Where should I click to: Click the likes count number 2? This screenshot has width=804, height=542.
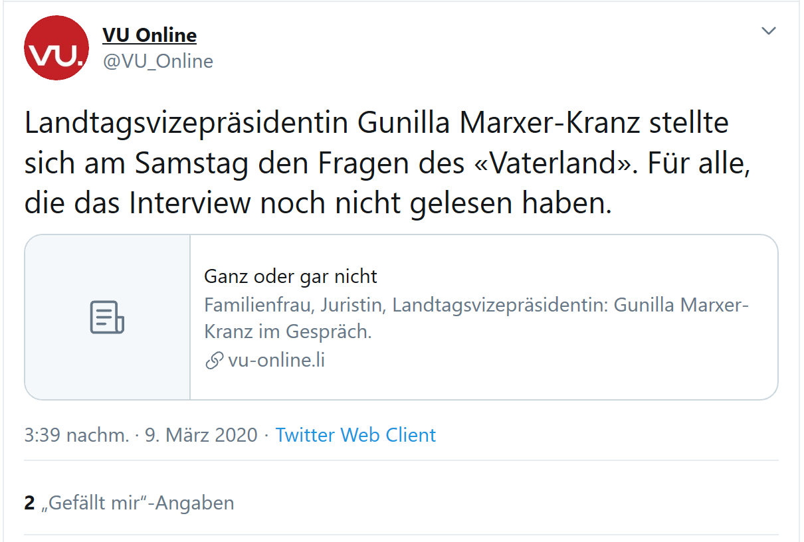(x=29, y=503)
